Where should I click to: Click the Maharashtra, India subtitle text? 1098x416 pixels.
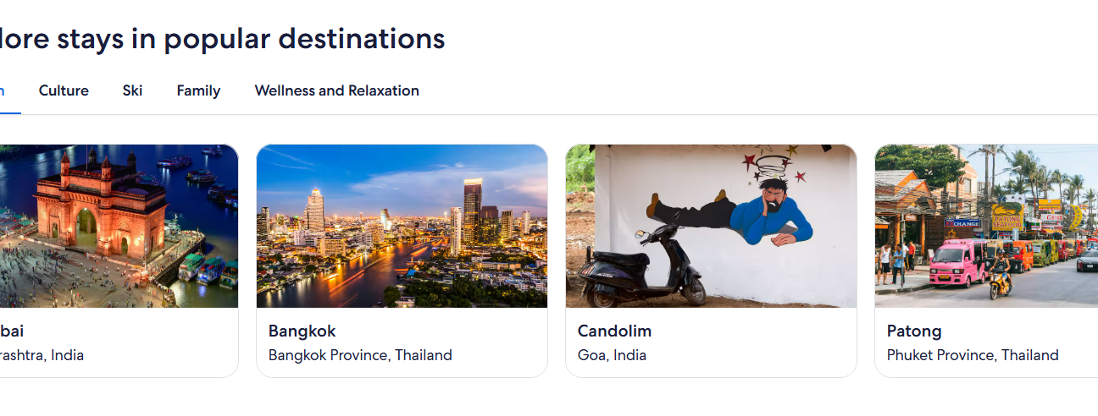click(x=42, y=355)
